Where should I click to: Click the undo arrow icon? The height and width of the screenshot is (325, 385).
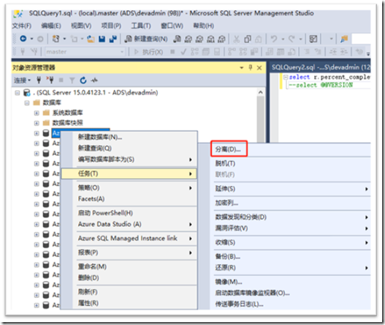tap(274, 39)
